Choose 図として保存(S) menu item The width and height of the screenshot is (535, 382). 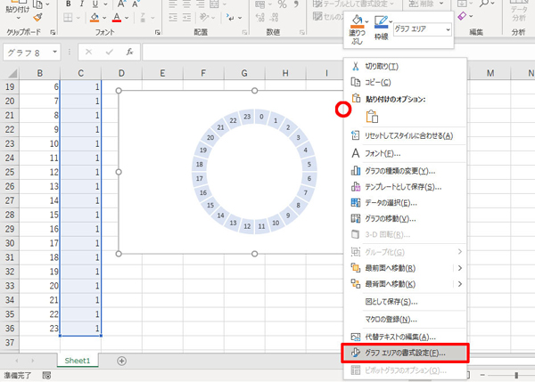tap(405, 302)
